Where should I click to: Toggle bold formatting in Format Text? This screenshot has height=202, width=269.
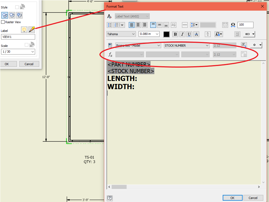point(175,34)
